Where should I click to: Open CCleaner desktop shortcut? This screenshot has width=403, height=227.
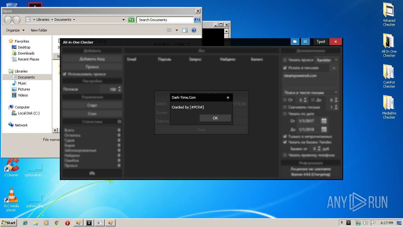pyautogui.click(x=11, y=167)
